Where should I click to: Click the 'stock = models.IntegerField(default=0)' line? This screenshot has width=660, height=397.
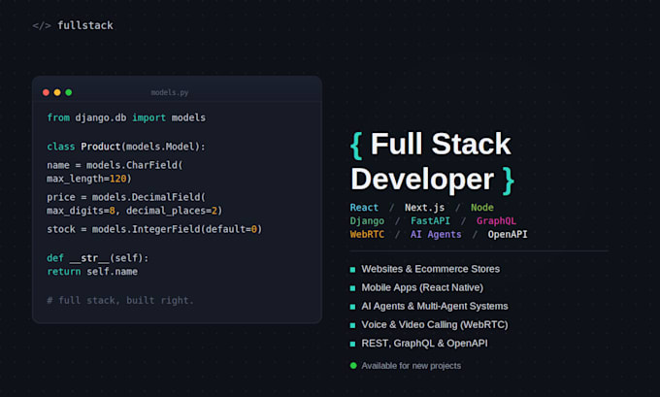point(154,229)
